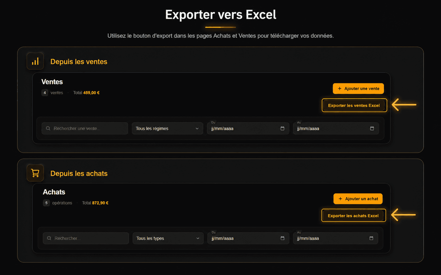Click the Ventes Du date field
Screen dimensions: 441x275
pos(248,128)
